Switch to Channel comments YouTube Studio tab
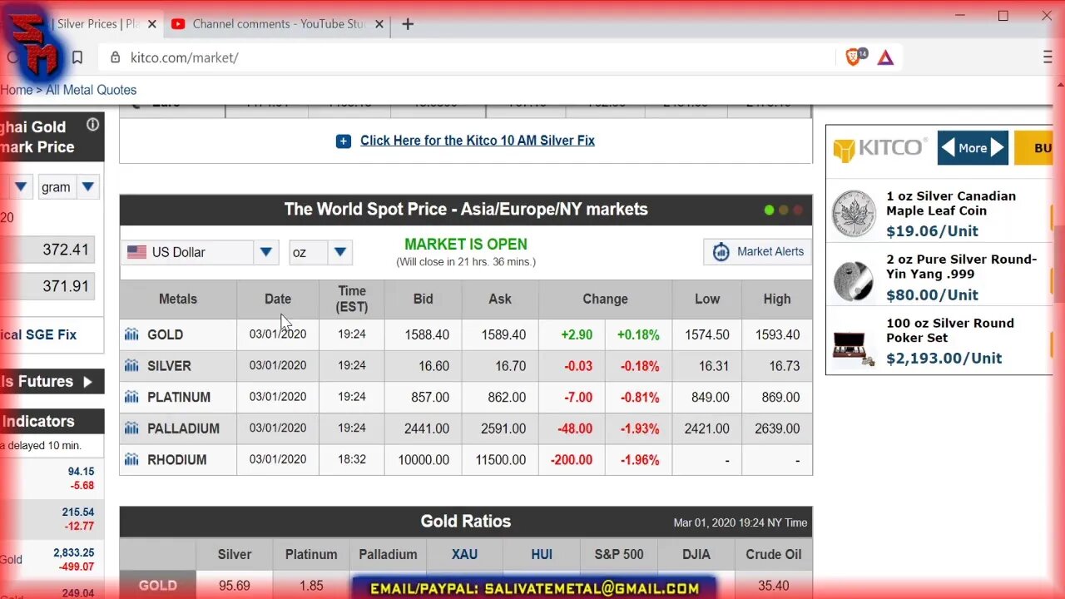1065x599 pixels. click(278, 24)
